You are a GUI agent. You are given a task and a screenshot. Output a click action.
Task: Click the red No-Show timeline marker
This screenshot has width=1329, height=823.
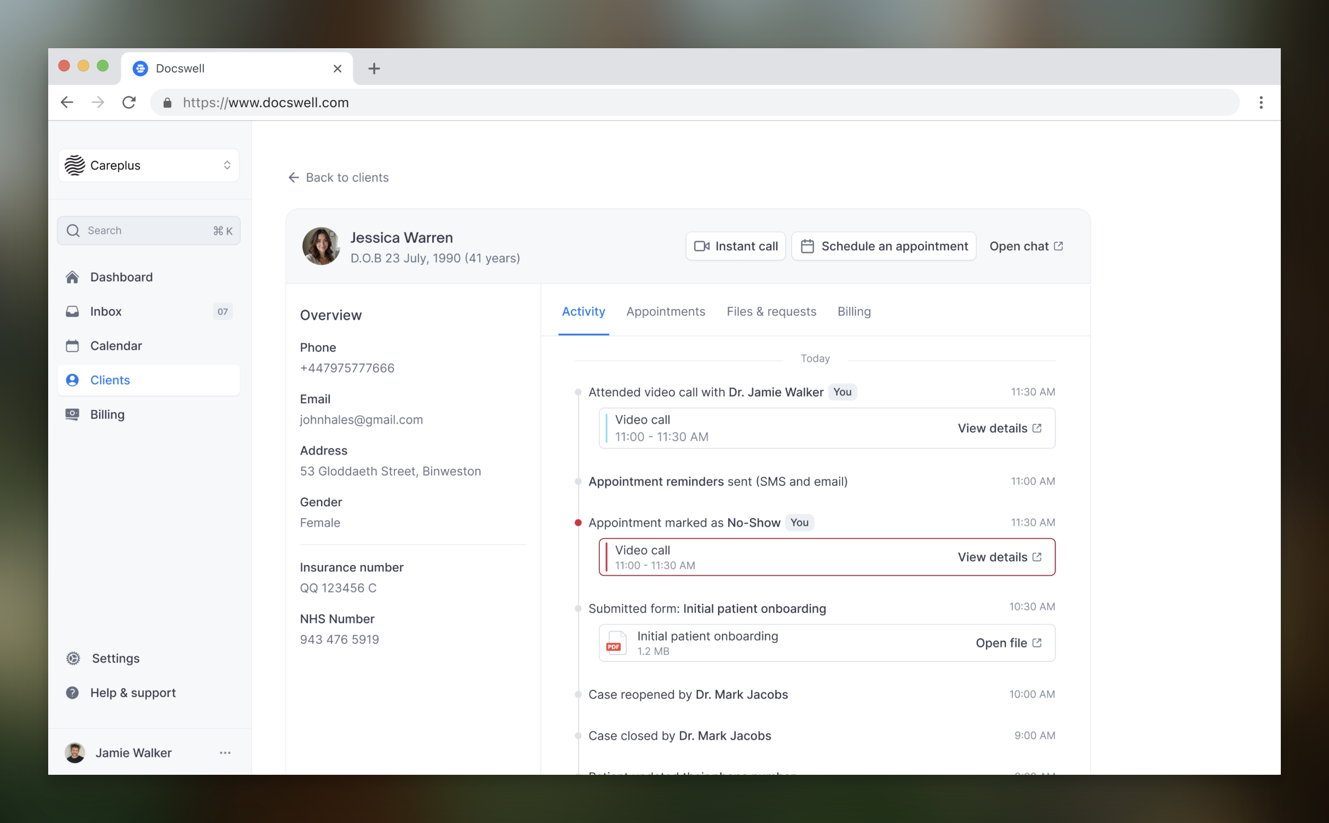click(577, 523)
